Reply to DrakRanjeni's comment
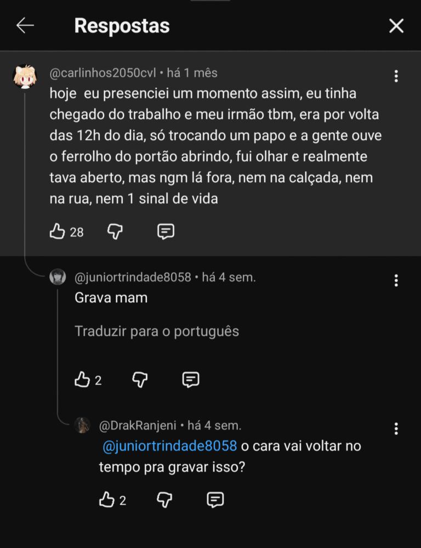421x548 pixels. pos(215,500)
